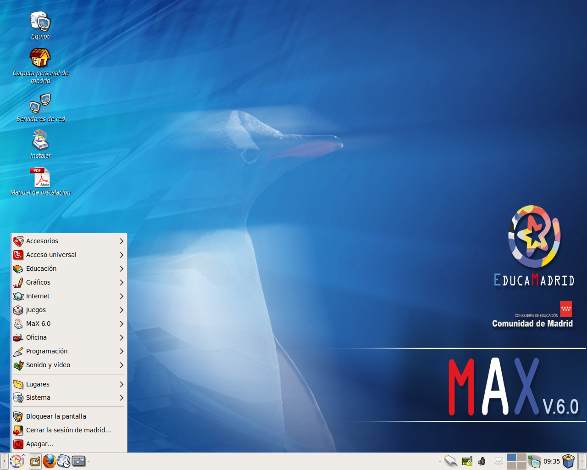Click the EducaMadrid main menu panel icon

(x=17, y=461)
